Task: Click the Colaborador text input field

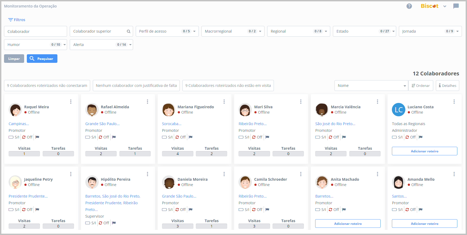Action: [x=35, y=31]
